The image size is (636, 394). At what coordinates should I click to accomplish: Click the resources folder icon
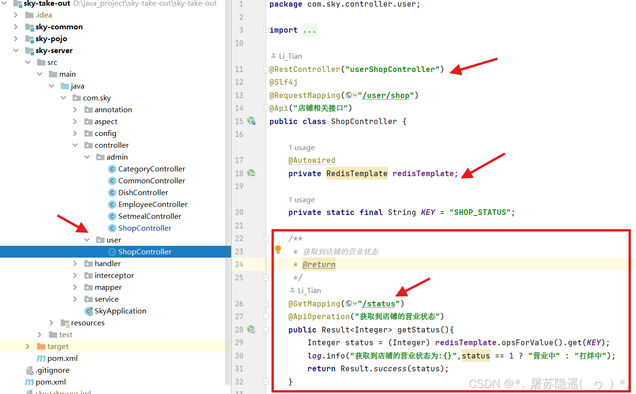[65, 323]
